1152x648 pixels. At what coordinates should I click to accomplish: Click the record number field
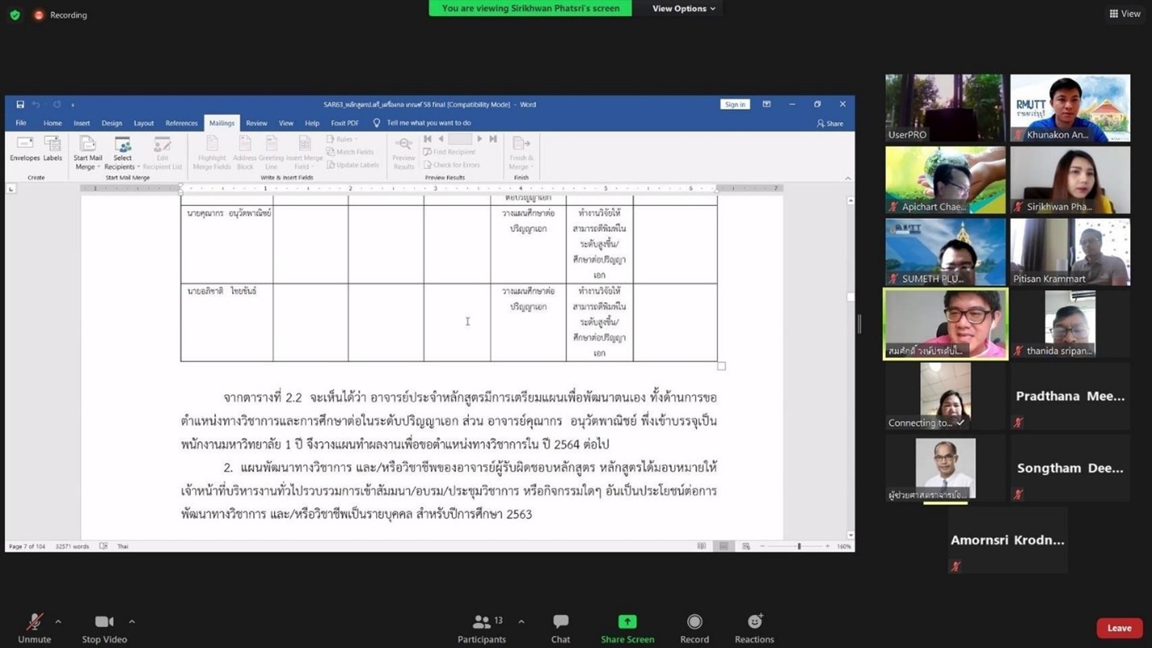[x=460, y=139]
